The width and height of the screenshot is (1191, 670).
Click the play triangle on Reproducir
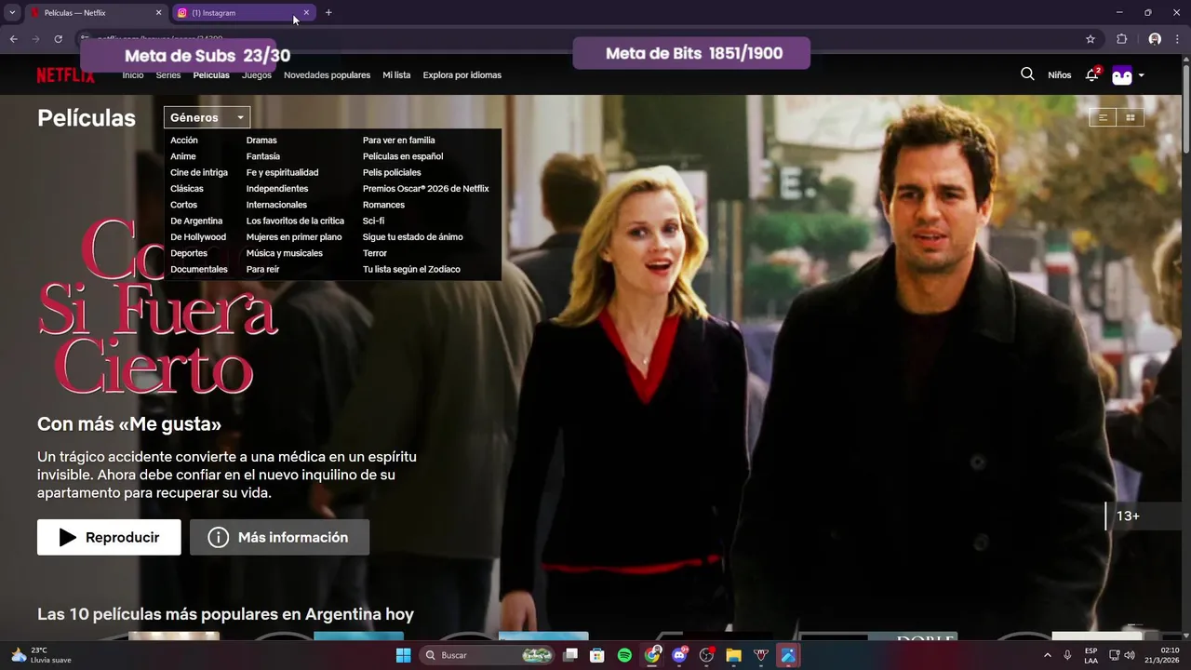[68, 537]
